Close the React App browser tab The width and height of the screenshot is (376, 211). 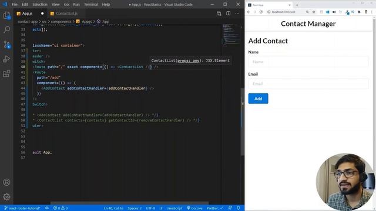pos(290,5)
